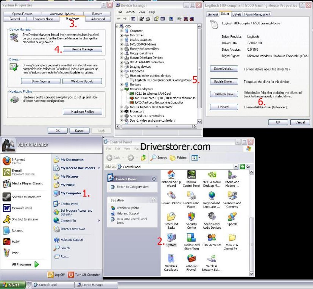
Task: Click Turn Off Computer button
Action: click(84, 275)
